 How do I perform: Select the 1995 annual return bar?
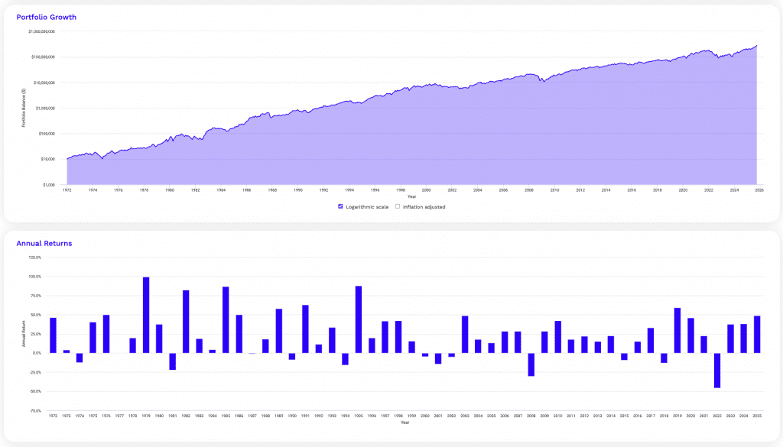coord(357,317)
